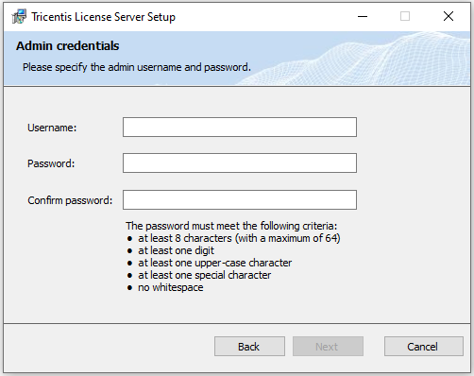Click the 'no whitespace' criterion
The width and height of the screenshot is (474, 376).
click(x=171, y=287)
